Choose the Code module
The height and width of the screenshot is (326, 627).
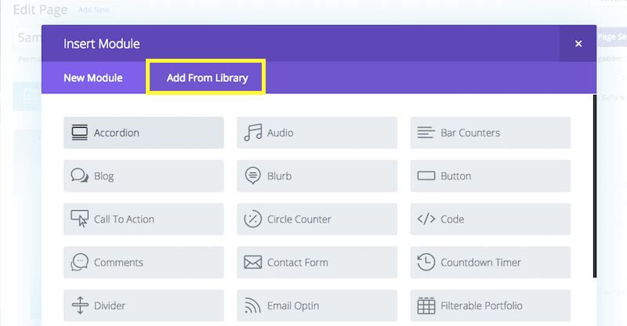click(x=491, y=219)
